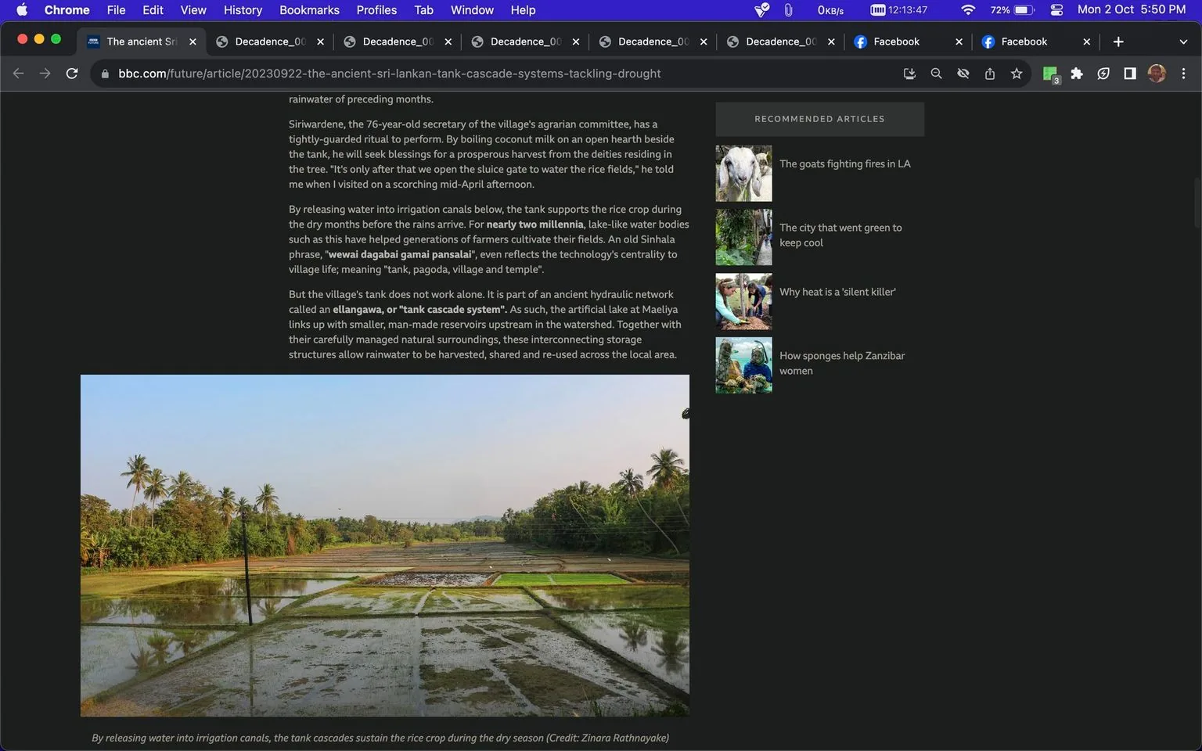This screenshot has height=751, width=1202.
Task: Open Chrome's three-dot menu
Action: (x=1184, y=73)
